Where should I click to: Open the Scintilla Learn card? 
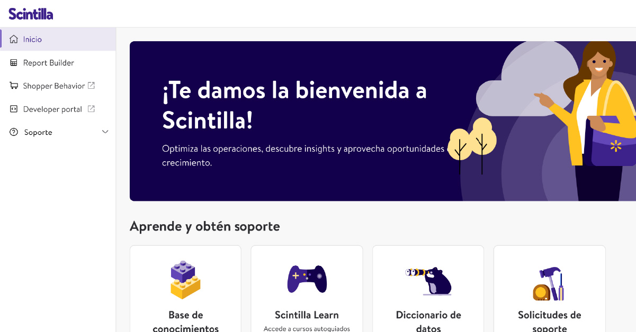[x=307, y=289]
